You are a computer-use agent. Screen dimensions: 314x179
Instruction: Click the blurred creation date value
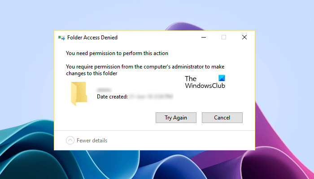pyautogui.click(x=150, y=97)
